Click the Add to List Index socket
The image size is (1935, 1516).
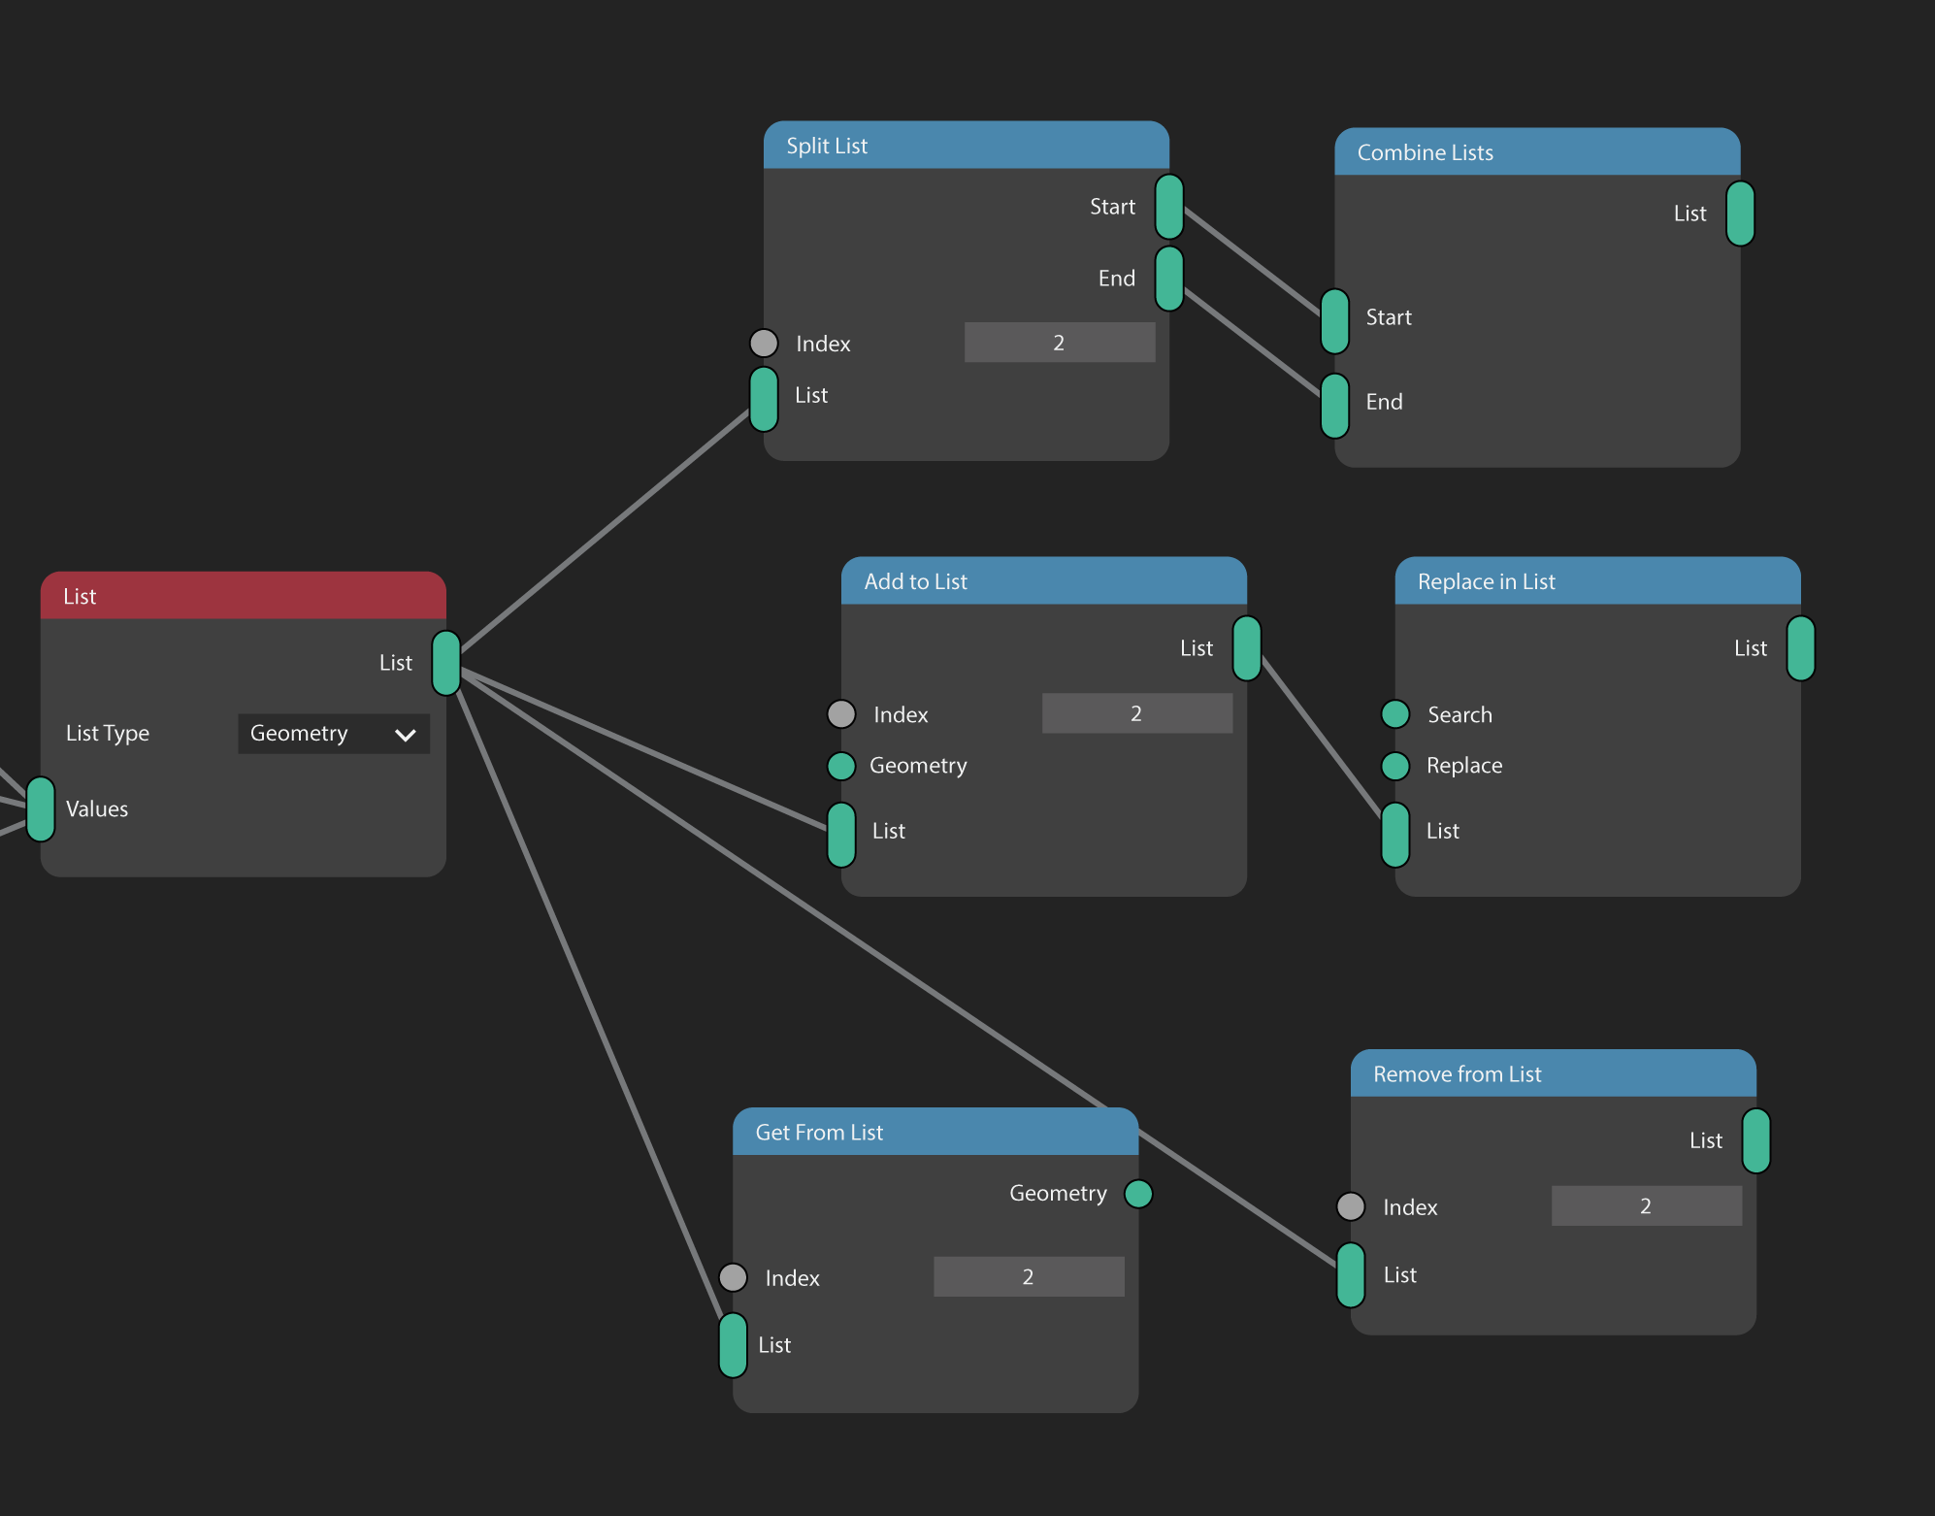coord(841,714)
